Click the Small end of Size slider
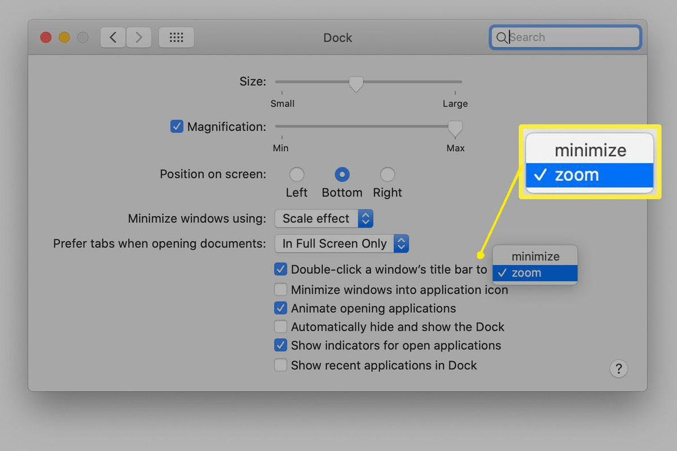This screenshot has height=451, width=677. (282, 104)
